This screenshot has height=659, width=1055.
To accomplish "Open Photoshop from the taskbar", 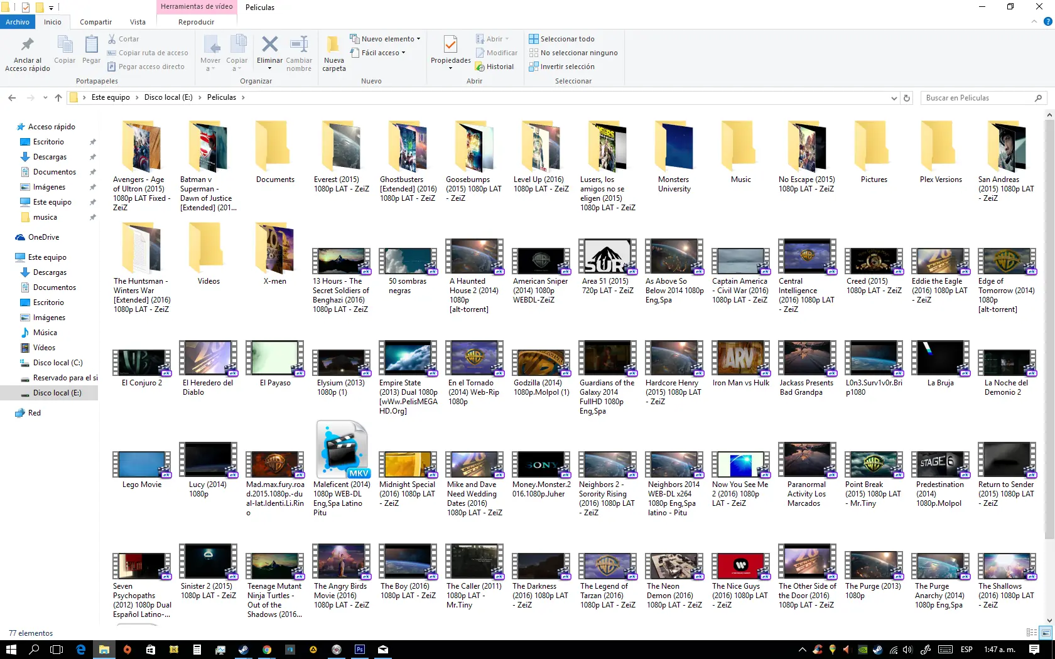I will [360, 650].
